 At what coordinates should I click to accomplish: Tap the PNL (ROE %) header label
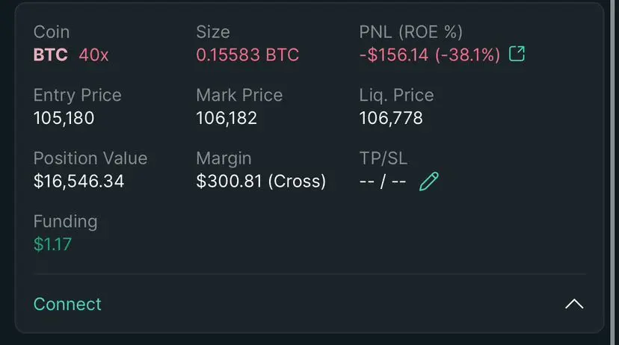(410, 32)
